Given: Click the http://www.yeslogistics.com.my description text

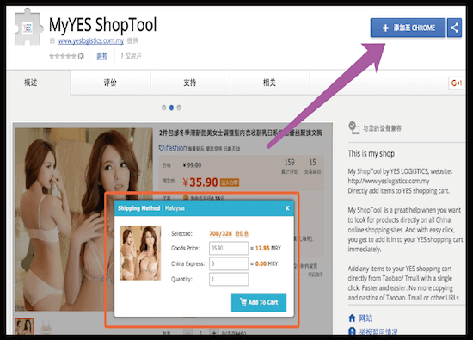Looking at the screenshot, I should pos(389,181).
